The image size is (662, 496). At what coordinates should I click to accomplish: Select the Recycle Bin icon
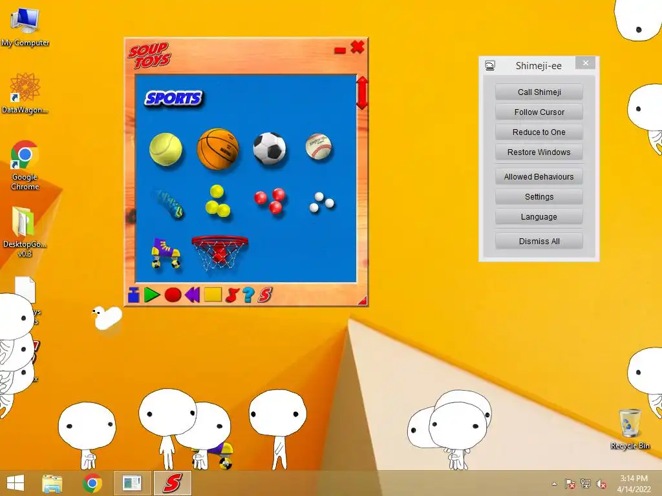[630, 429]
